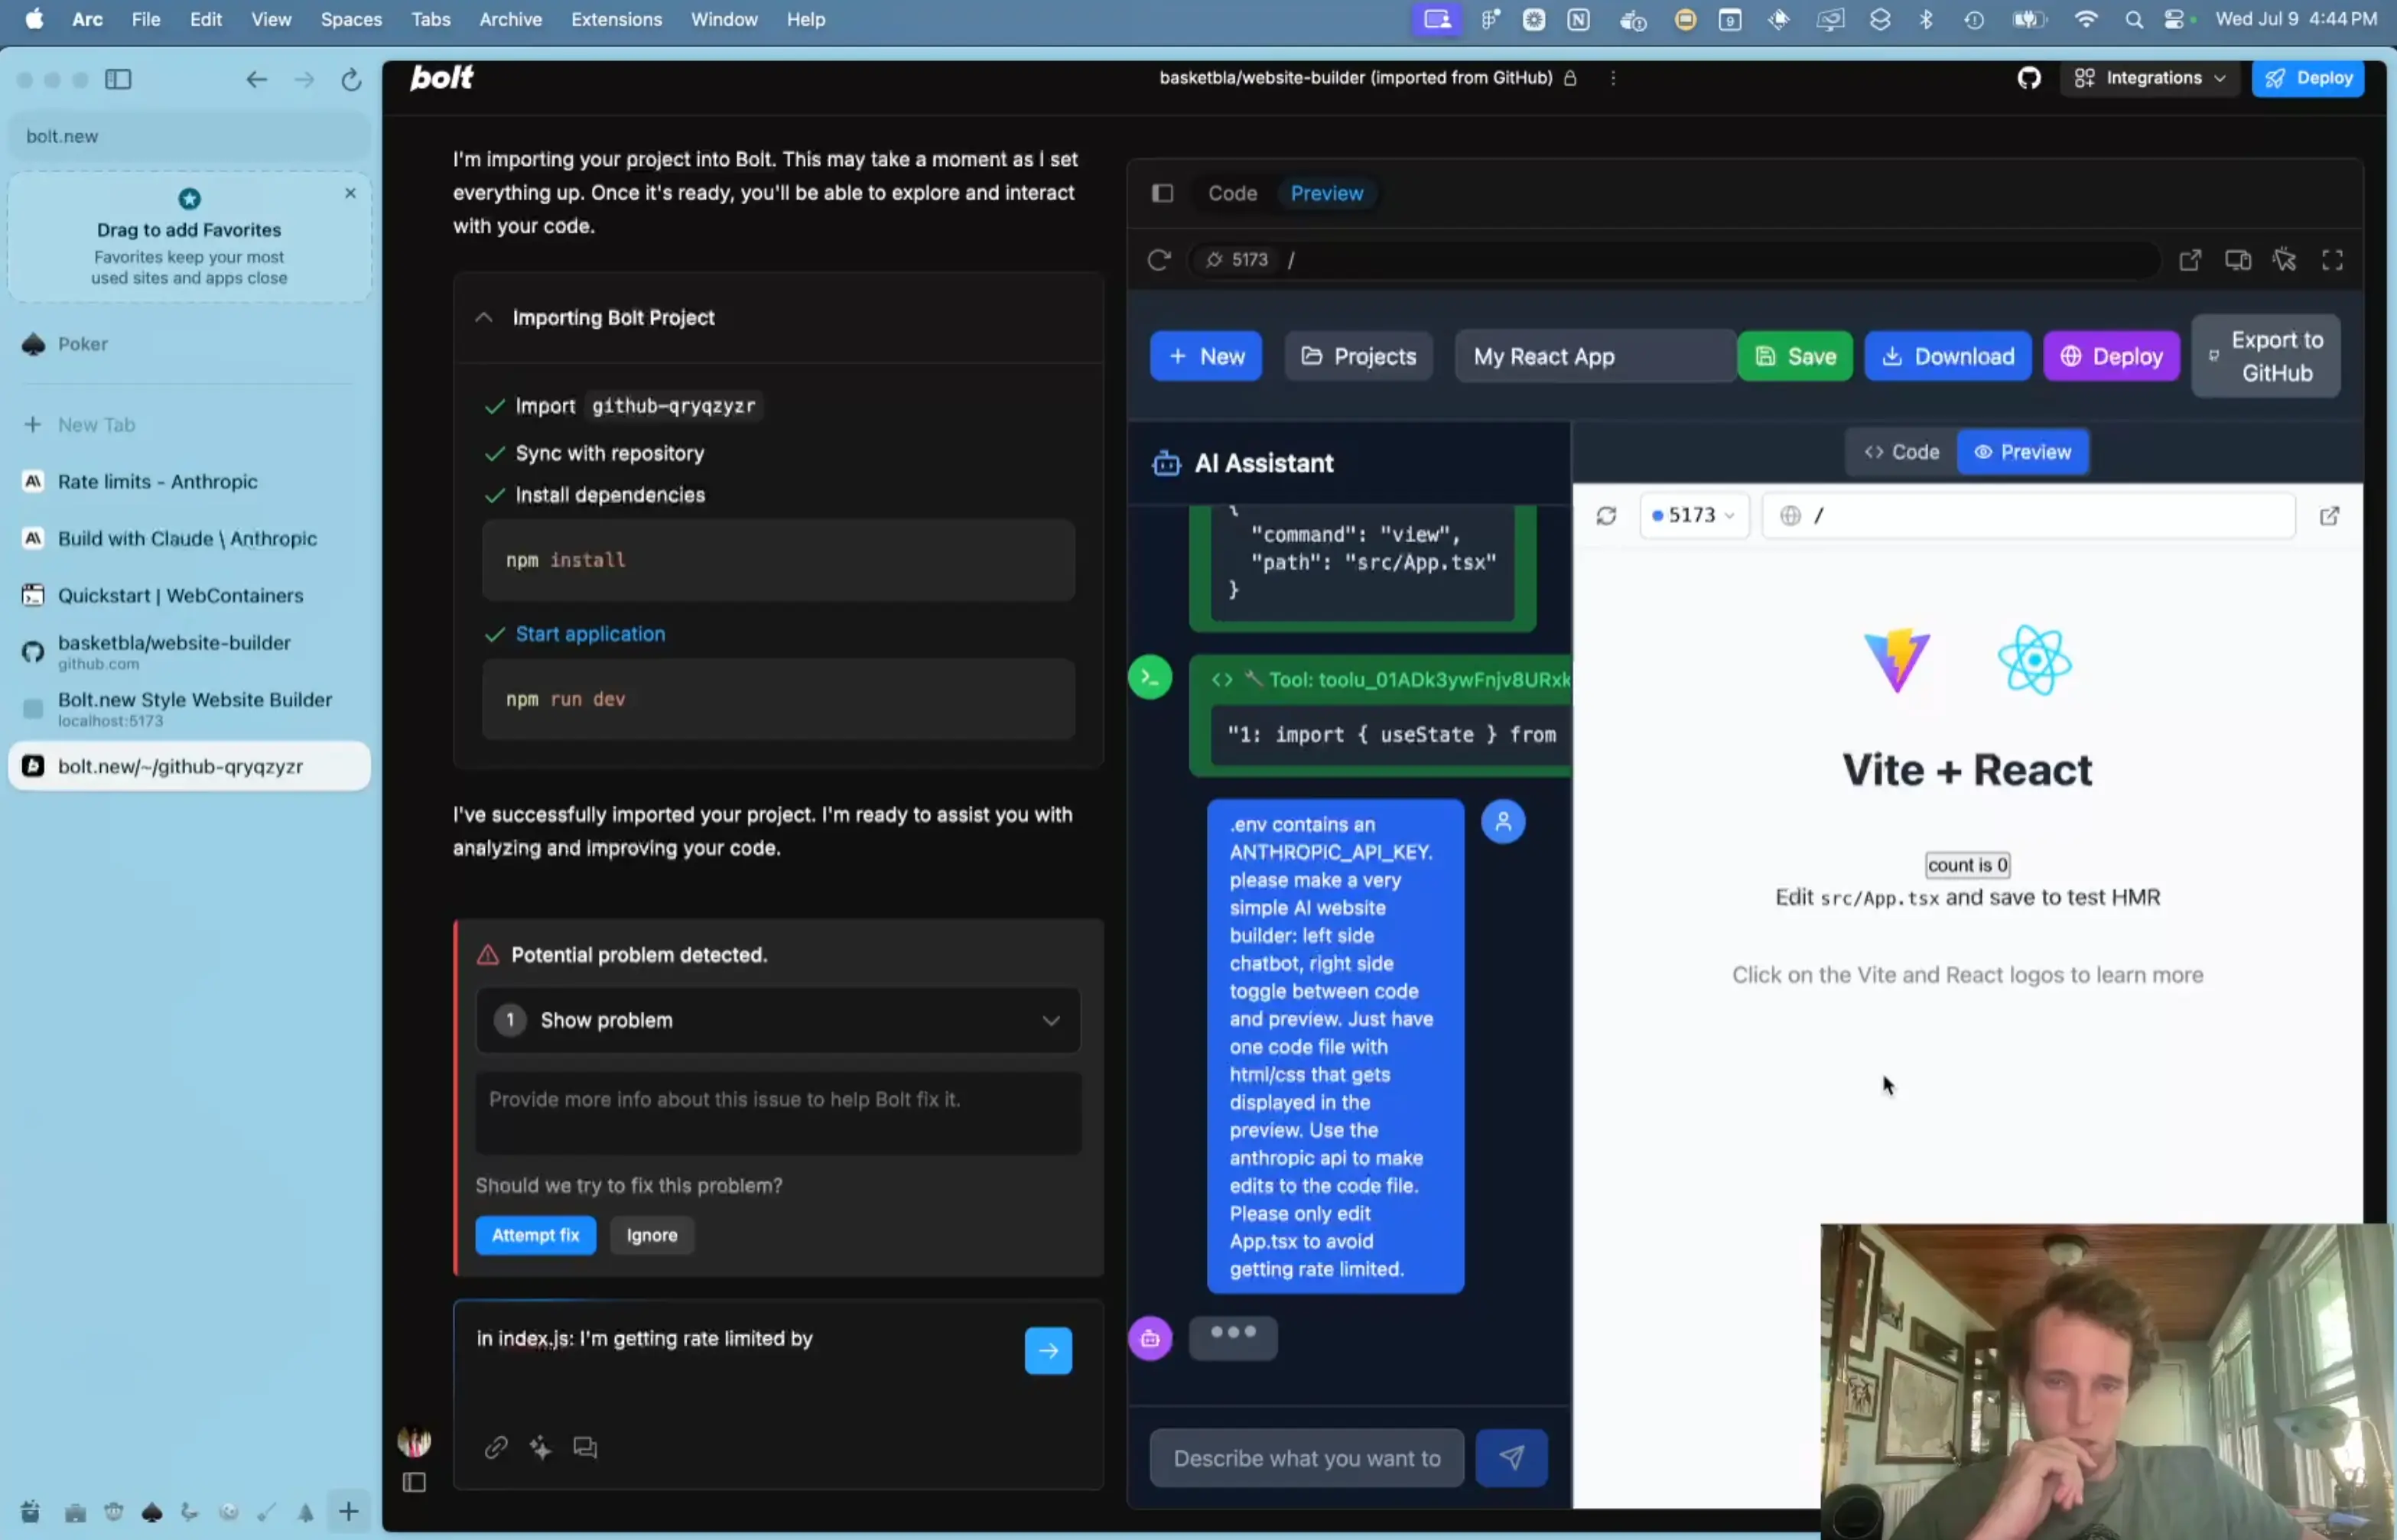Click the Describe what you want to input
The image size is (2397, 1540).
point(1306,1458)
